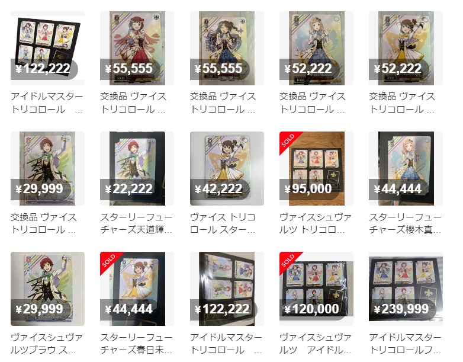Image resolution: width=463 pixels, height=362 pixels.
Task: Click the 'スターリーフューチャーズ春日未' listing title
Action: (136, 344)
